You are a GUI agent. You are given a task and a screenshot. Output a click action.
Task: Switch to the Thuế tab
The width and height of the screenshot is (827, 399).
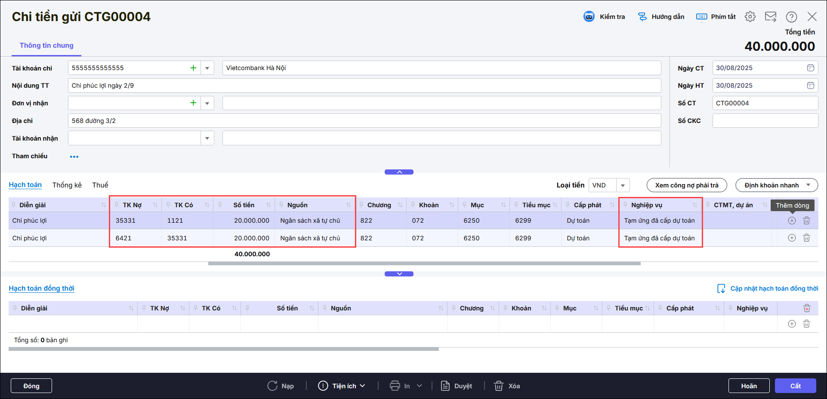coord(100,185)
